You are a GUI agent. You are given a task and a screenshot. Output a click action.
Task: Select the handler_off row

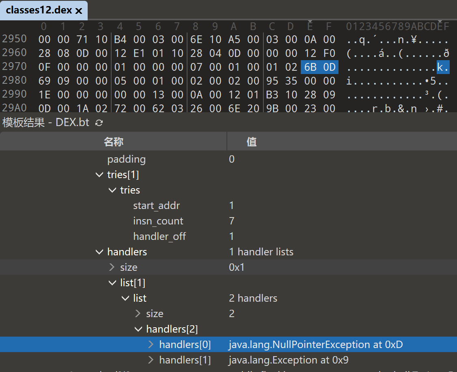pyautogui.click(x=228, y=237)
